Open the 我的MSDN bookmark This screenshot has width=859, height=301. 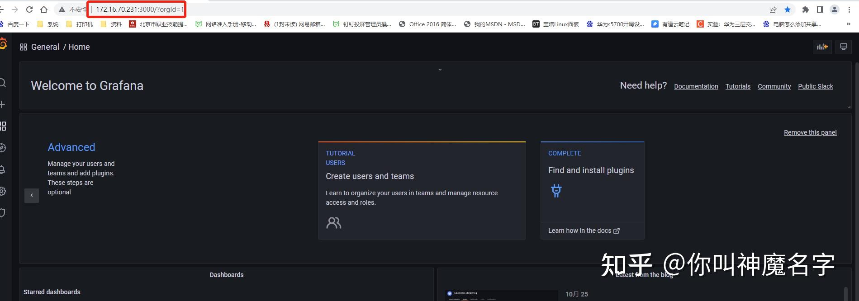pos(494,24)
